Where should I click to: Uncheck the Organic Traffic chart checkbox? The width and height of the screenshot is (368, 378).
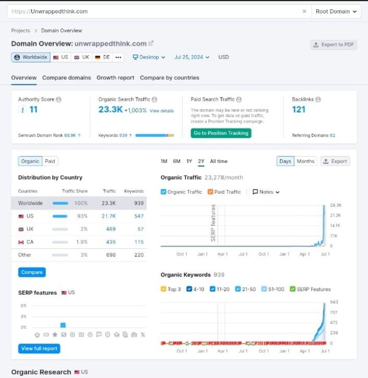[x=164, y=192]
